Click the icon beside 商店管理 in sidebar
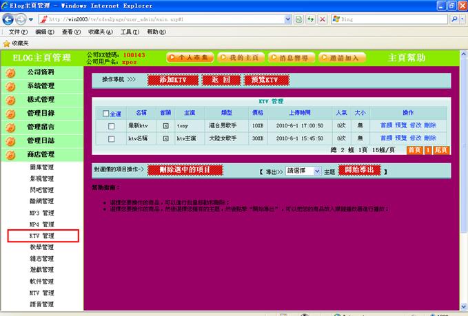468x316 pixels. click(x=10, y=155)
